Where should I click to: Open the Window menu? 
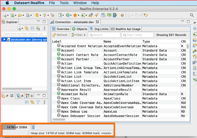(80, 3)
